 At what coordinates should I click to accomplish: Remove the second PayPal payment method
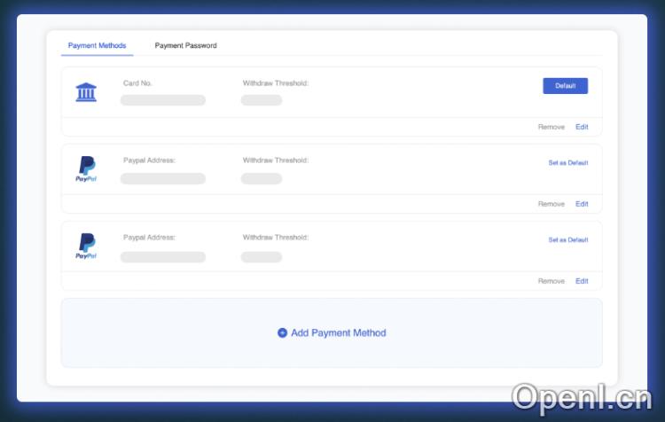coord(551,281)
